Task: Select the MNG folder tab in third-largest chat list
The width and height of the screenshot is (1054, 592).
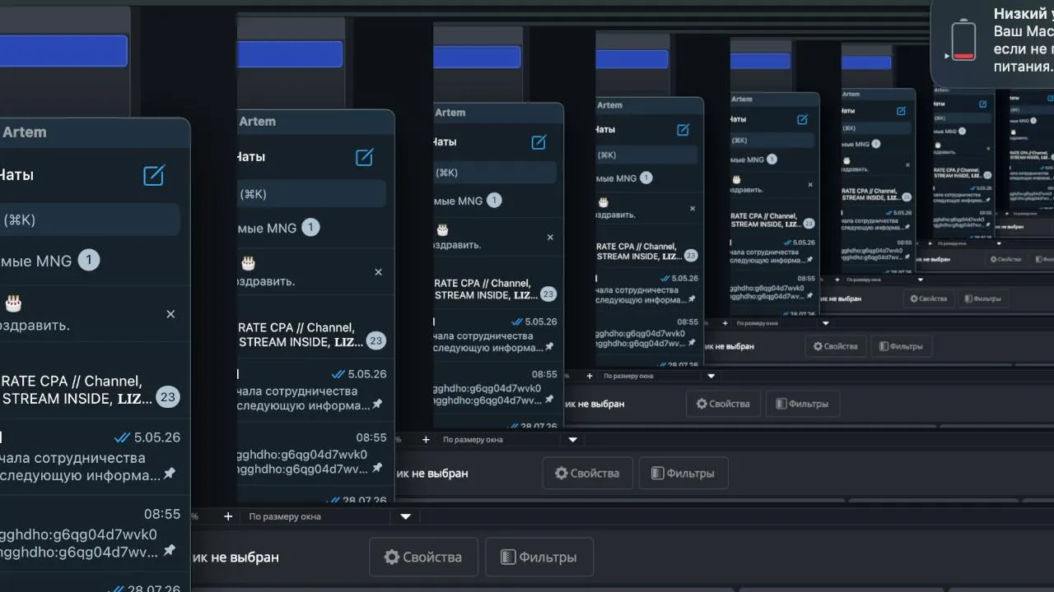Action: pyautogui.click(x=468, y=201)
